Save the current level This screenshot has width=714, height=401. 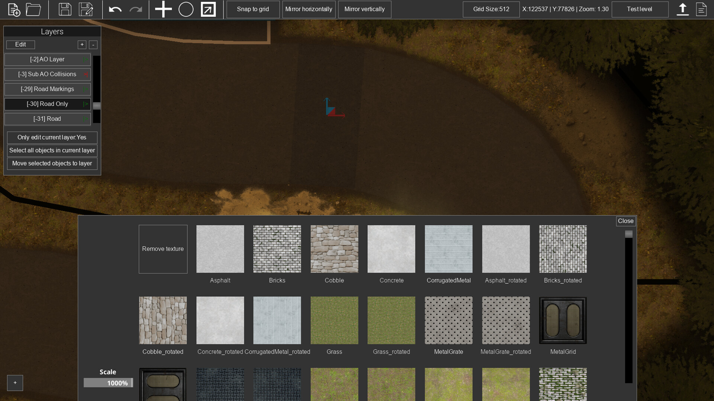click(x=65, y=9)
